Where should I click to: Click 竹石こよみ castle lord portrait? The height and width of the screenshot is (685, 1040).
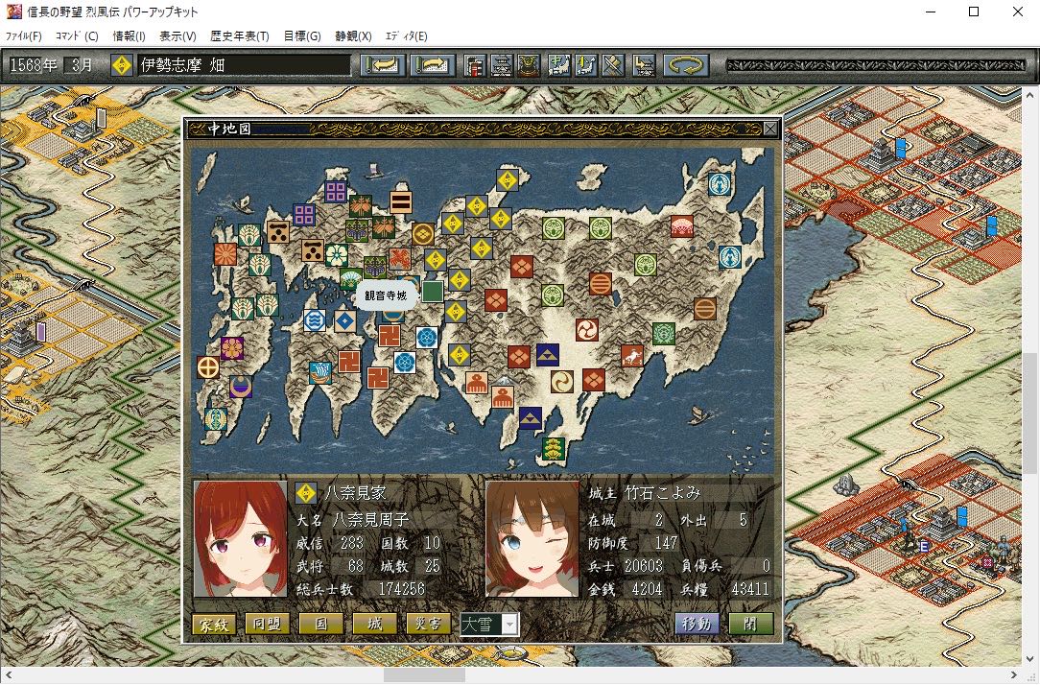[532, 538]
